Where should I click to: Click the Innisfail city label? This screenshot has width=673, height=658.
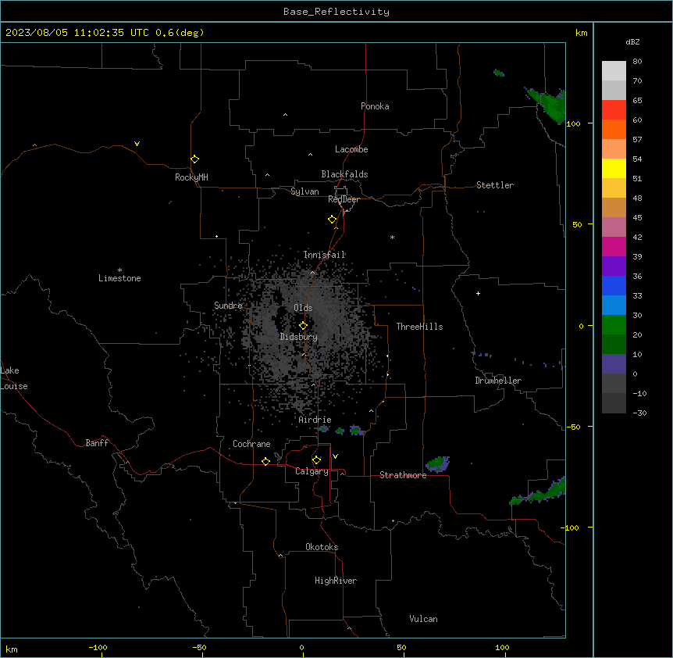[325, 255]
